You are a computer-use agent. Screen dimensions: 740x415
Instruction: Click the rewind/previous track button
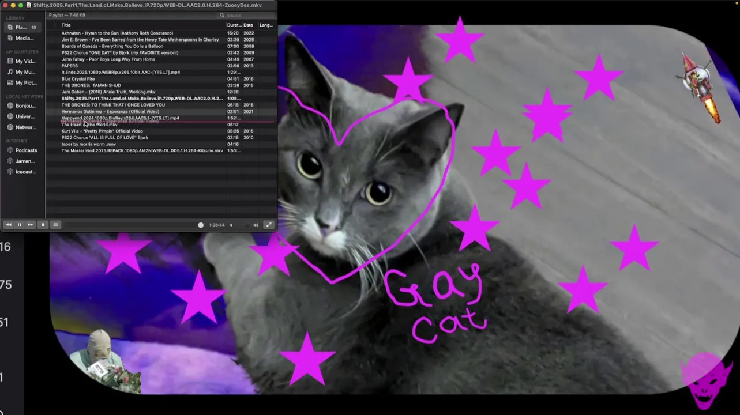[8, 225]
